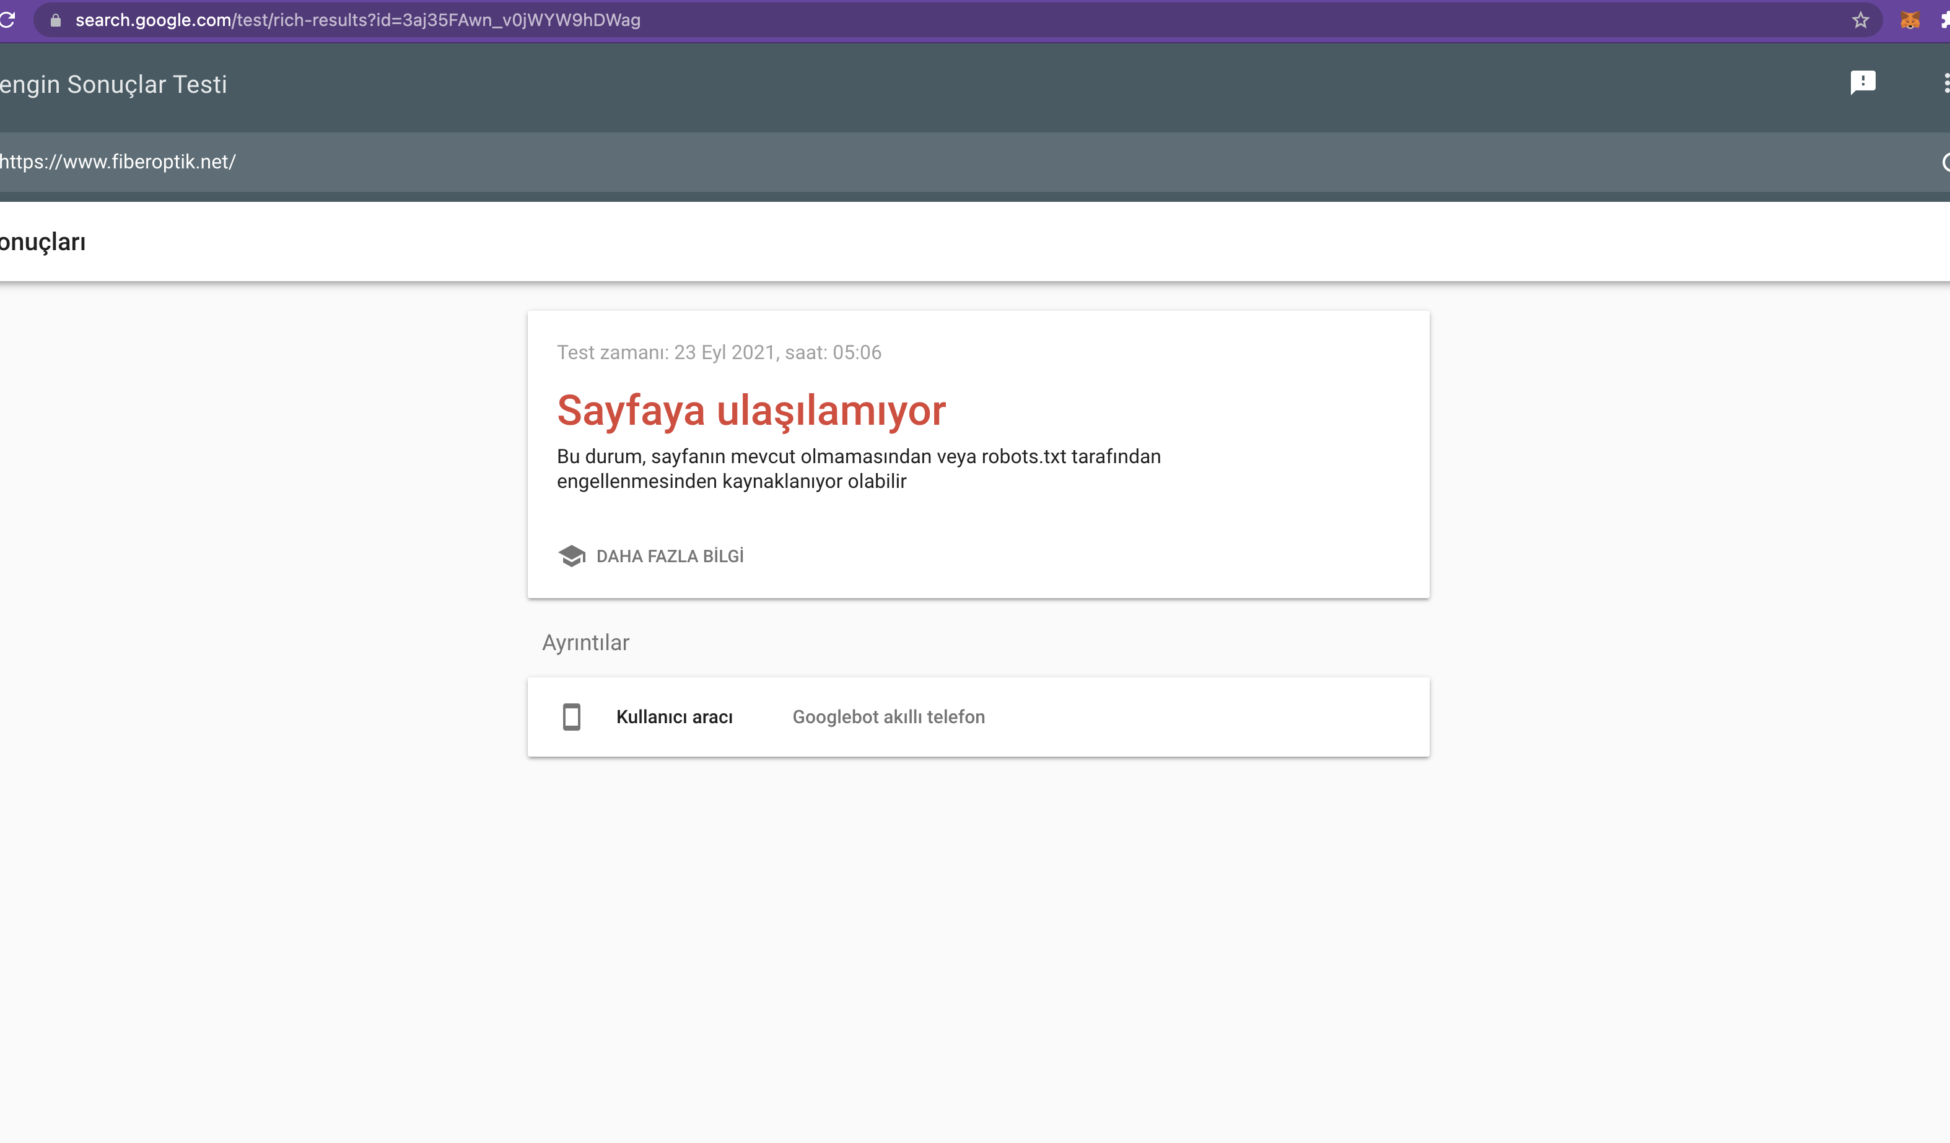Click the smartphone icon beside Kullanıcı aracı
The height and width of the screenshot is (1143, 1950).
point(572,717)
